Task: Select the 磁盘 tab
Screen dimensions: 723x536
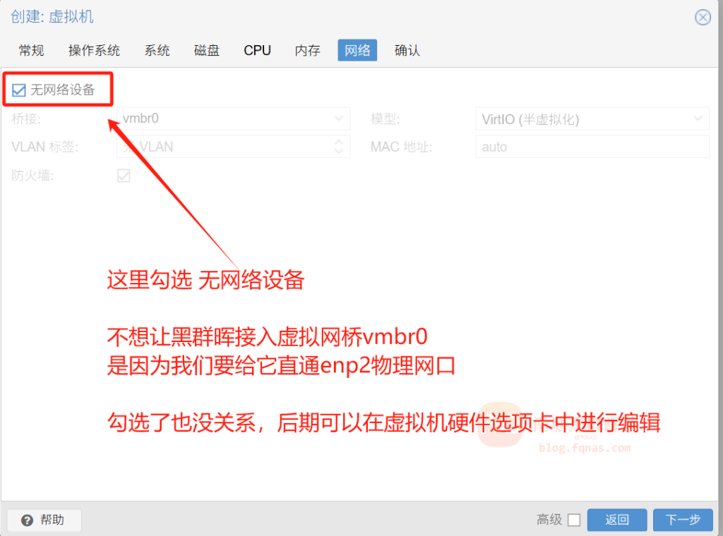Action: pyautogui.click(x=207, y=51)
